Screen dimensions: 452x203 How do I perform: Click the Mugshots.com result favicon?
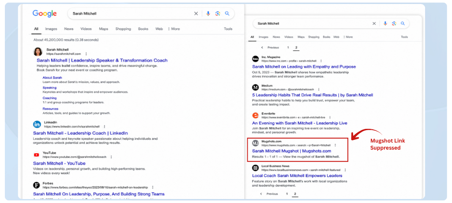(256, 143)
